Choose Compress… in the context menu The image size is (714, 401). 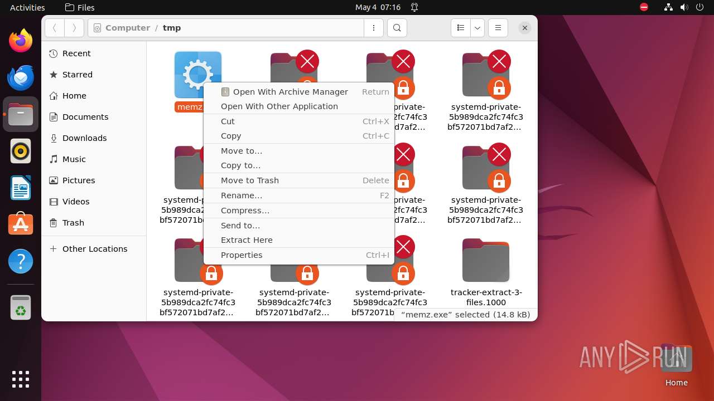click(300, 211)
